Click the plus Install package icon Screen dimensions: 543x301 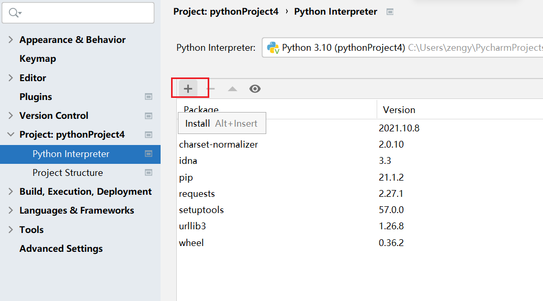click(x=188, y=89)
